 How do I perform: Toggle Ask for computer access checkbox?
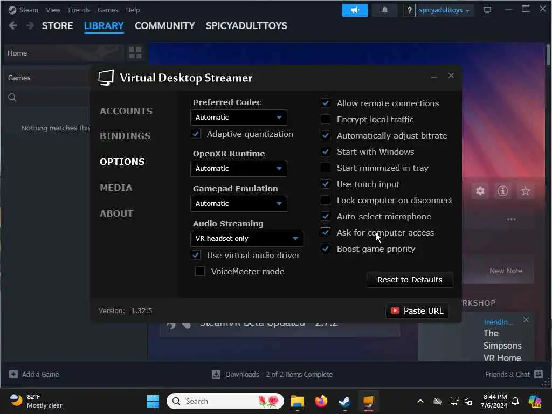(x=326, y=233)
